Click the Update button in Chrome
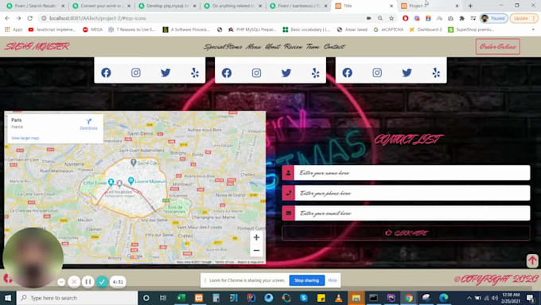The width and height of the screenshot is (541, 305). tap(524, 18)
